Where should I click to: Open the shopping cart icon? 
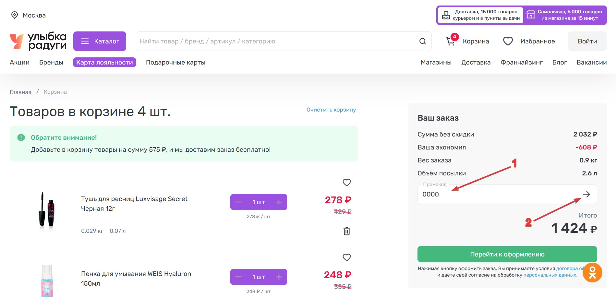(x=451, y=41)
